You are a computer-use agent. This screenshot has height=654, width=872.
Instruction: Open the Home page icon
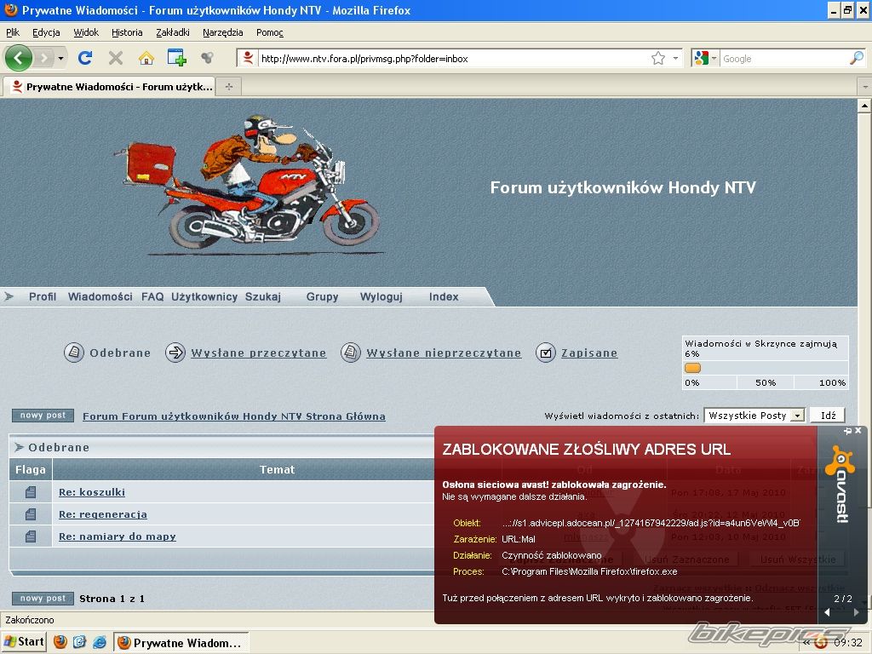point(146,58)
